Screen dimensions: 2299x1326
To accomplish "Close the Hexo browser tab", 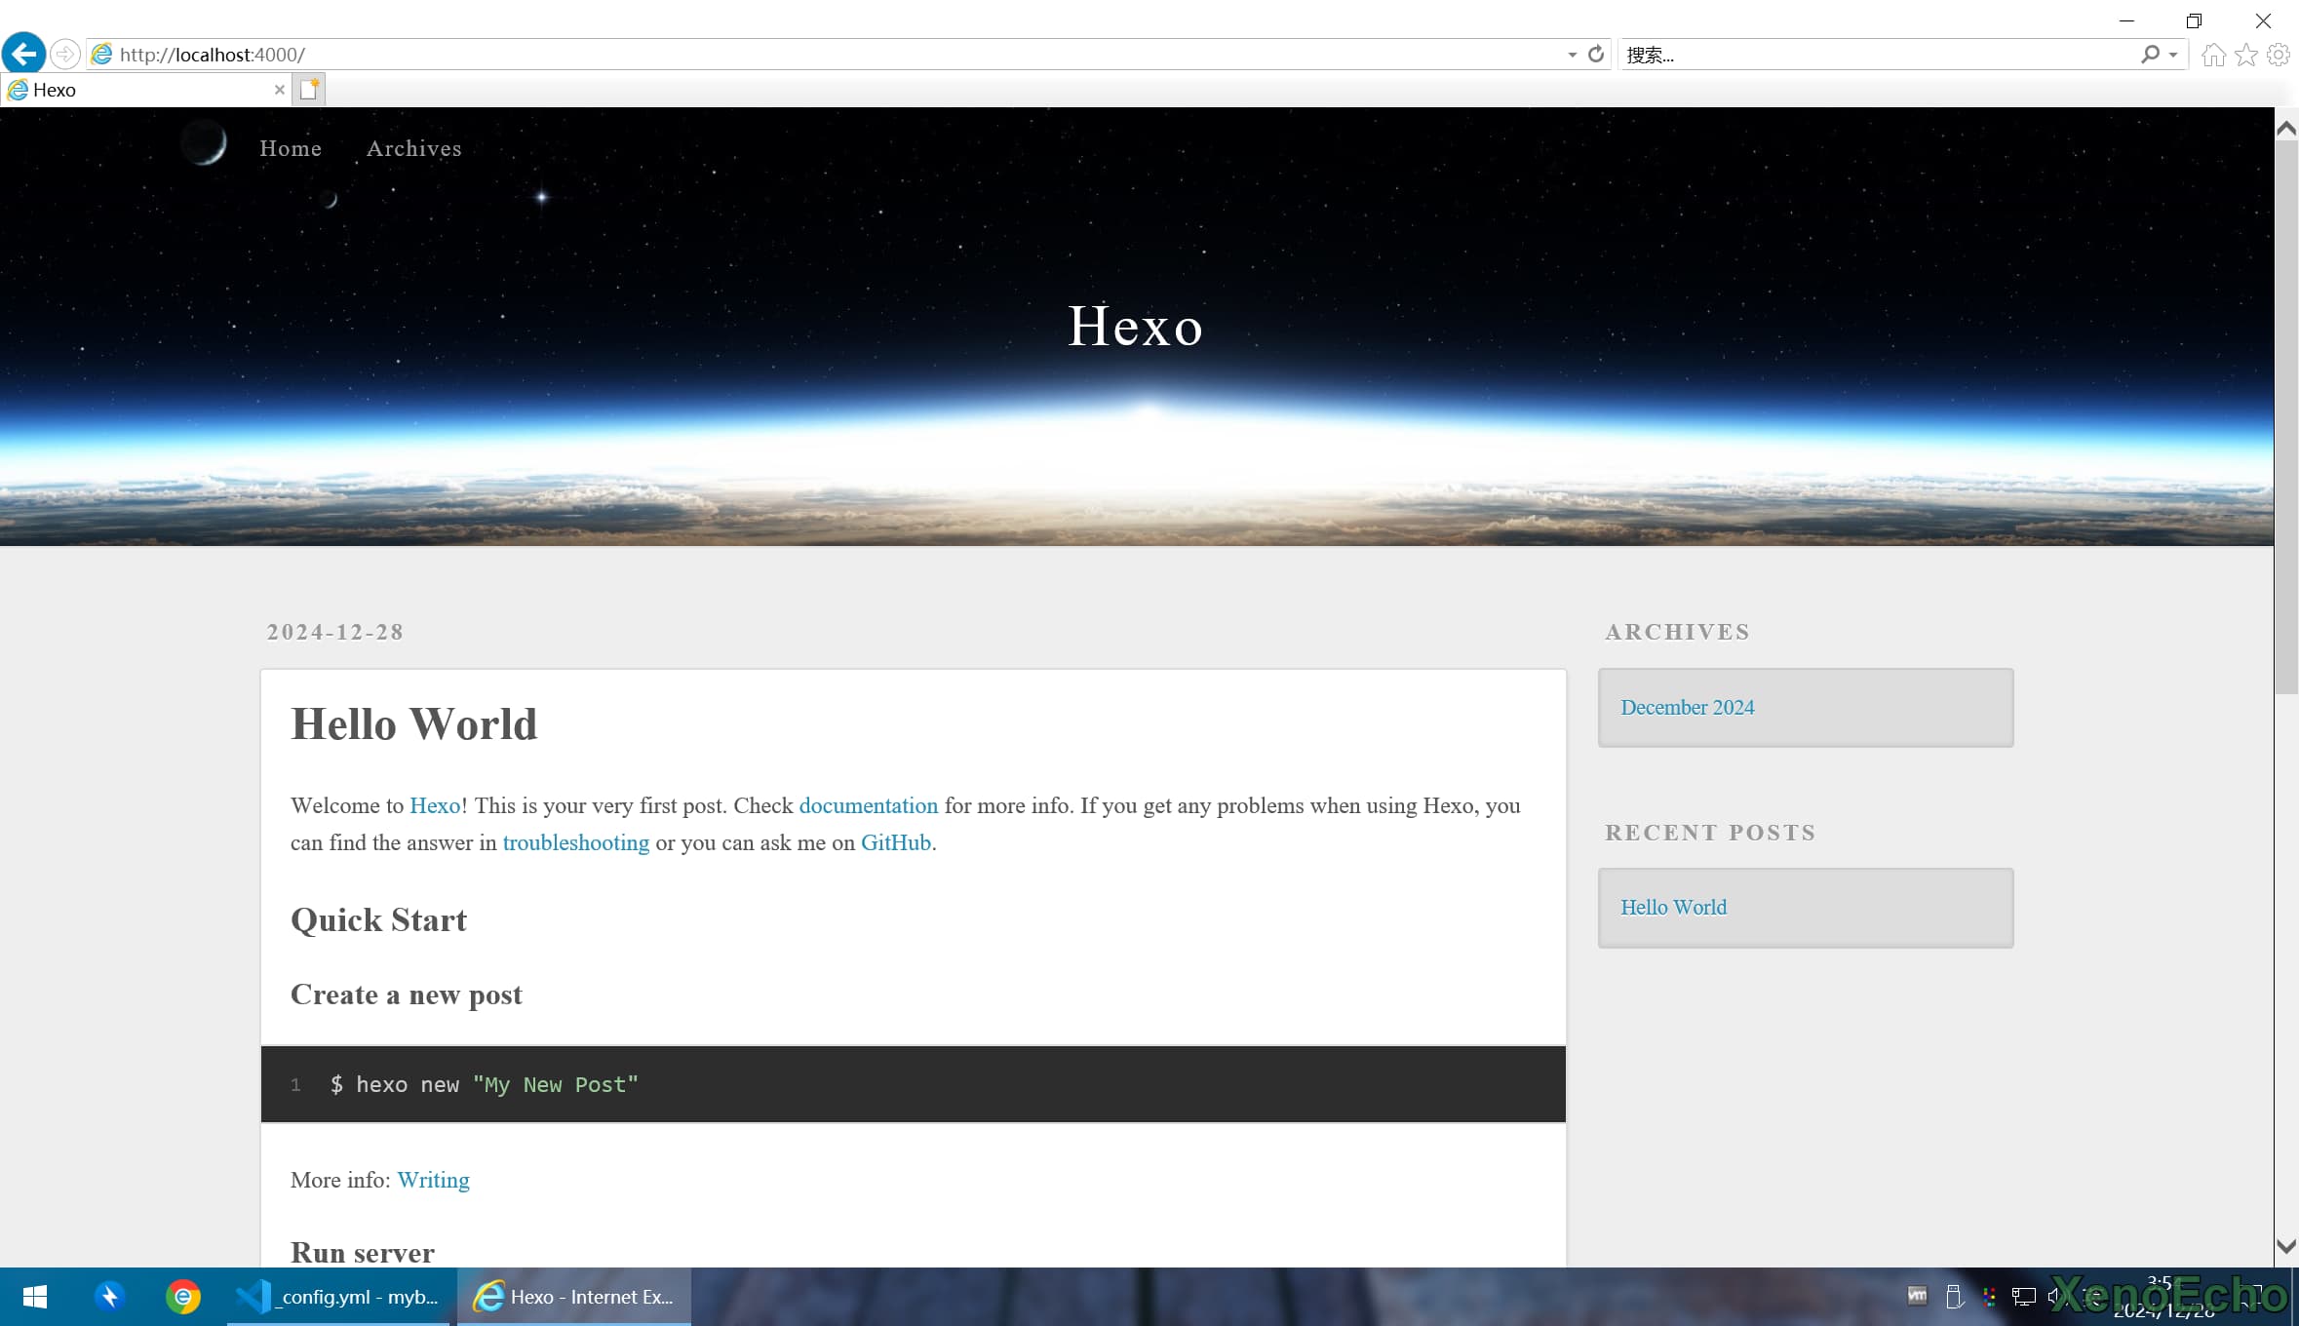I will tap(280, 90).
